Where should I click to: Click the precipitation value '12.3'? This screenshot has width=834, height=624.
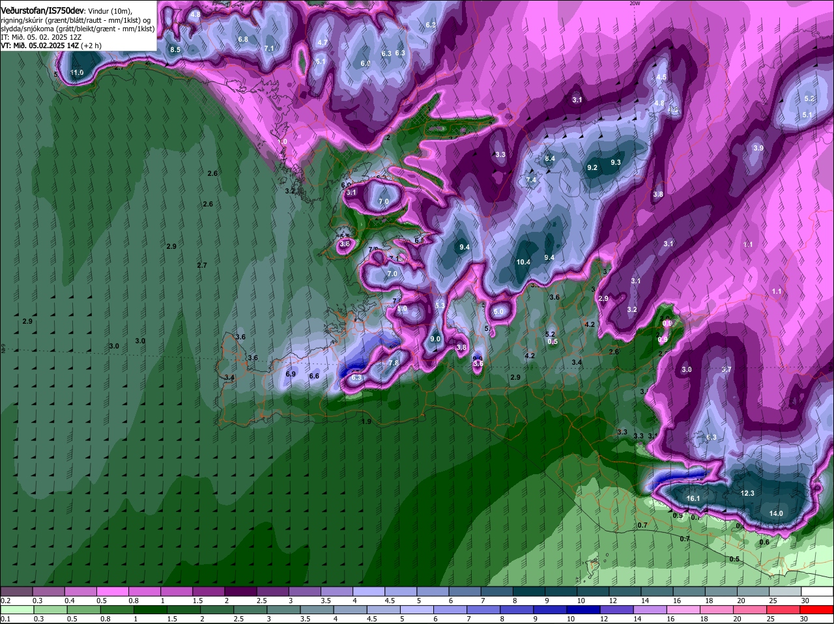point(747,493)
